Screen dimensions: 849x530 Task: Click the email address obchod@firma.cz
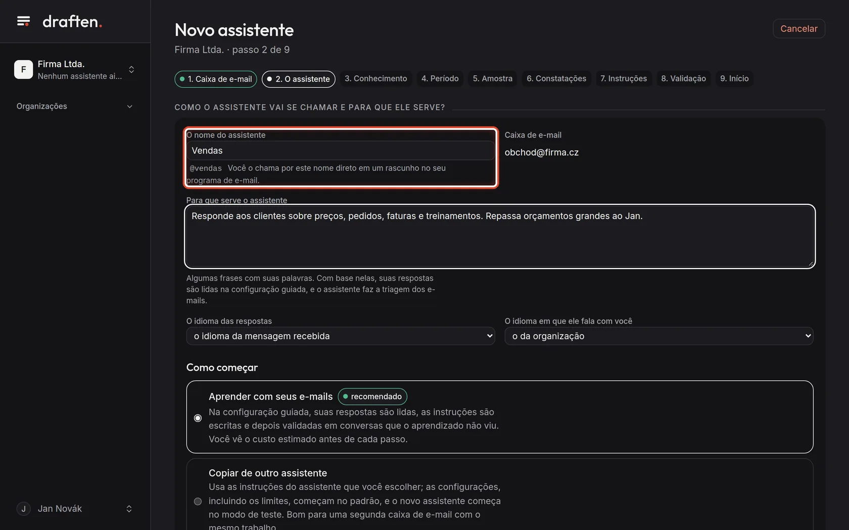541,152
